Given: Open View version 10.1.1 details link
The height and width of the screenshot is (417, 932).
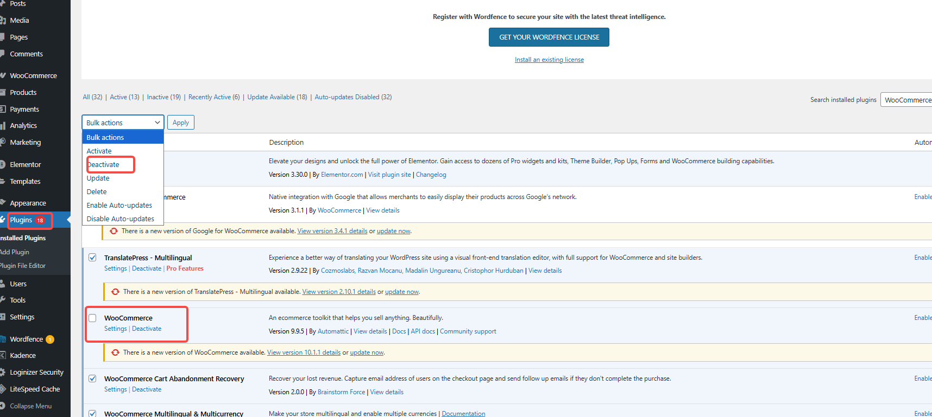Looking at the screenshot, I should 304,352.
